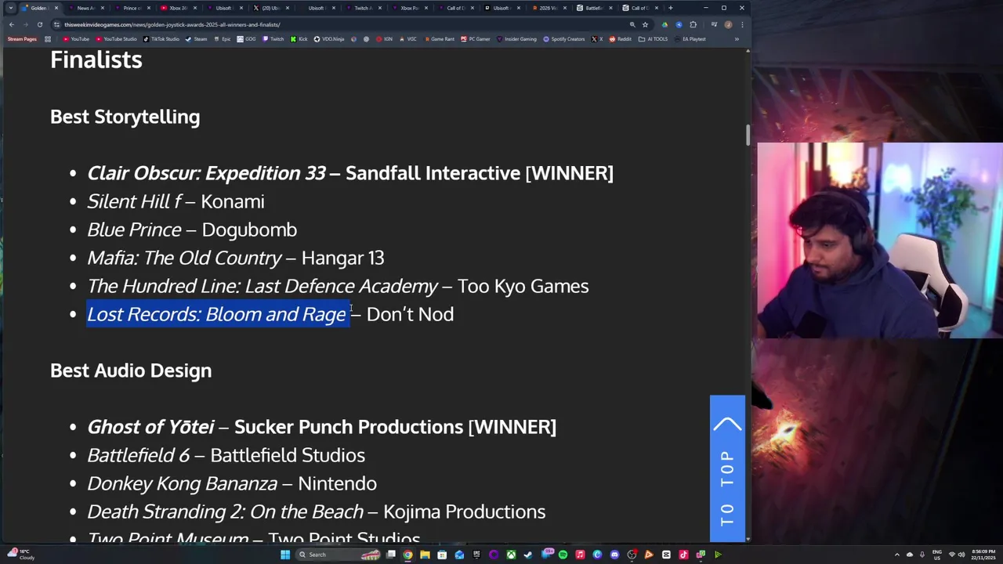Show hidden system tray icons
This screenshot has width=1003, height=564.
(898, 555)
